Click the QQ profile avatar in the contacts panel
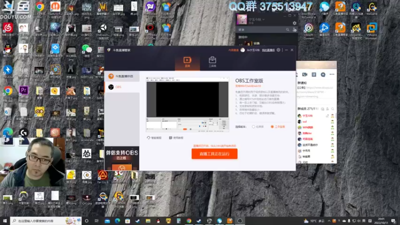This screenshot has width=400, height=225. [242, 19]
